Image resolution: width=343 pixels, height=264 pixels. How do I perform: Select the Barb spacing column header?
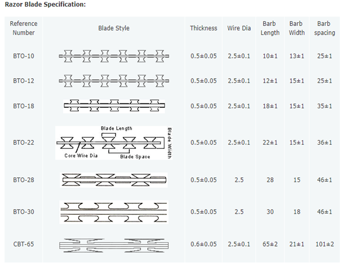pos(324,29)
